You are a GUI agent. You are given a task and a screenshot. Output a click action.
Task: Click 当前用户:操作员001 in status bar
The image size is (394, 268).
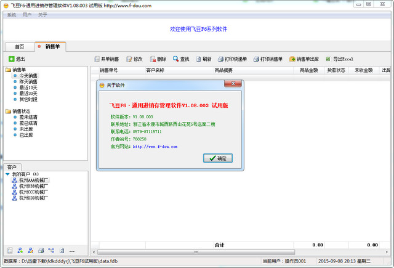click(x=284, y=261)
